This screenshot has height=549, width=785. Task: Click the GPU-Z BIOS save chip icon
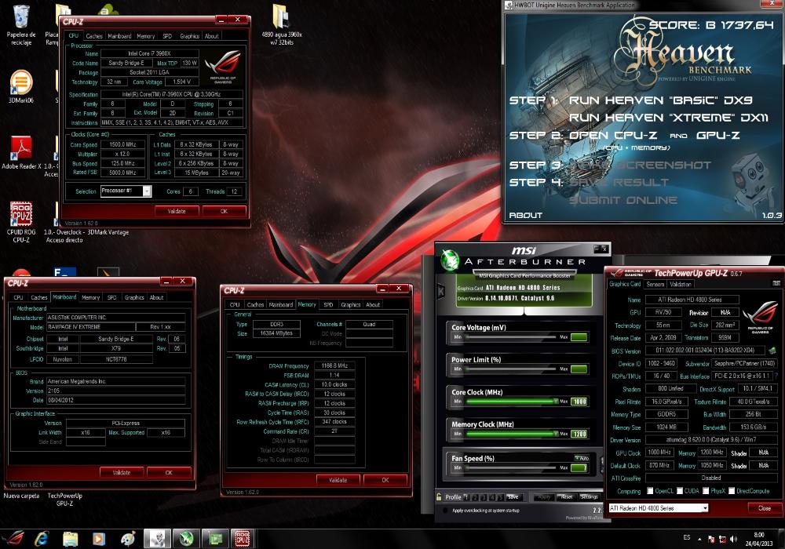tap(772, 351)
